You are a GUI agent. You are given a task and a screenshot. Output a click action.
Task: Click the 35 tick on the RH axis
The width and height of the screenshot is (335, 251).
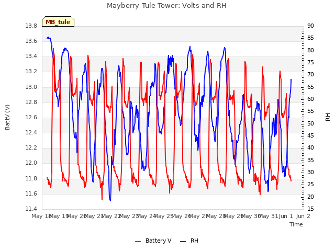(x=310, y=160)
